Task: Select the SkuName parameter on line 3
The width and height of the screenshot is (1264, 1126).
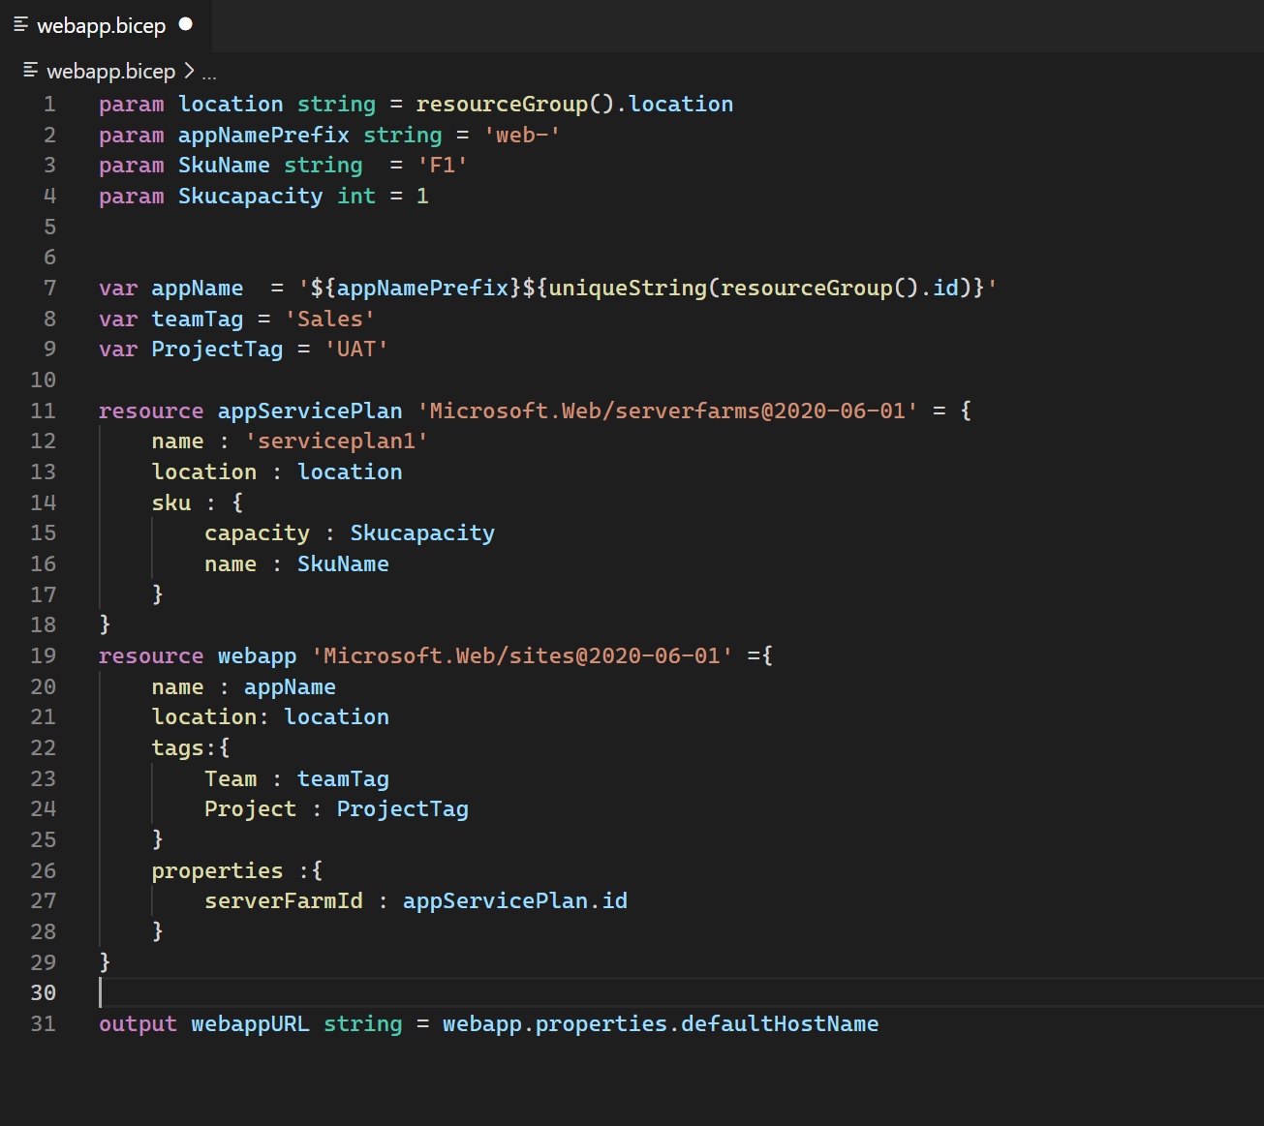Action: tap(224, 165)
